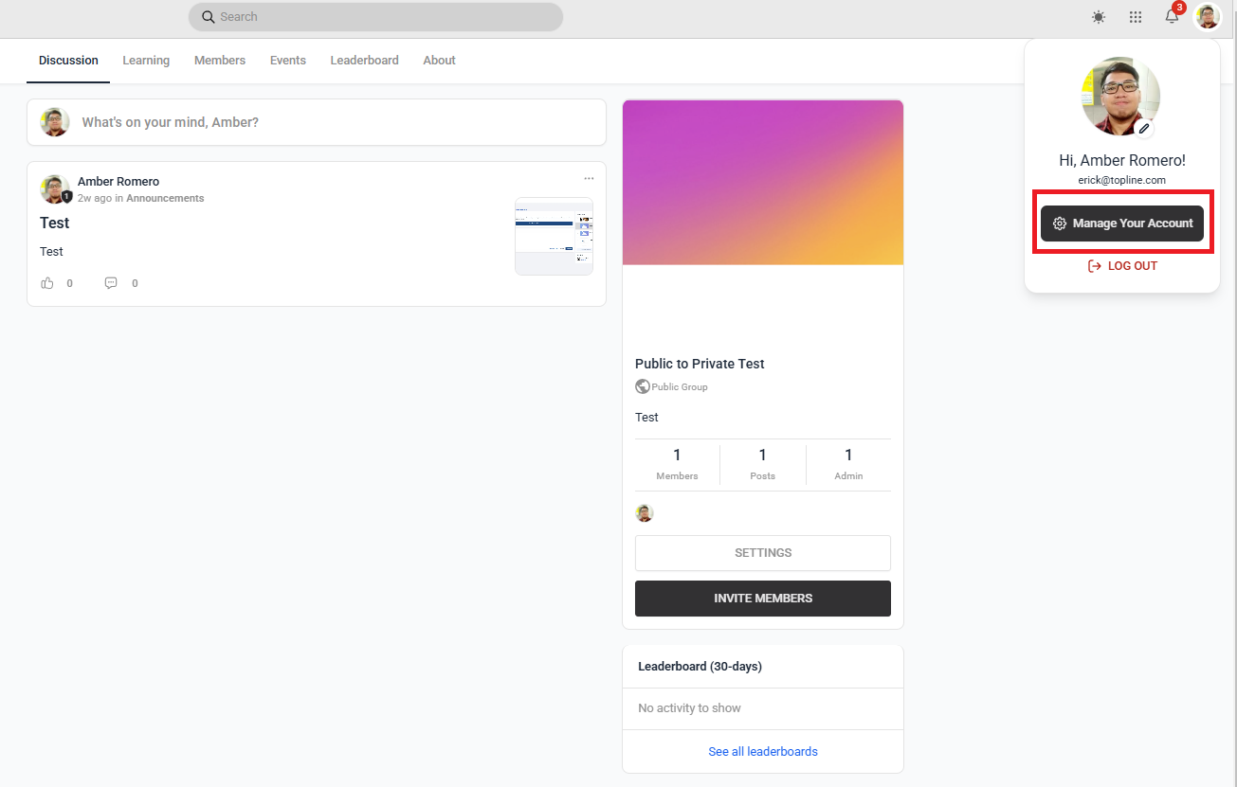
Task: Click the Public to Private Test title
Action: pyautogui.click(x=700, y=364)
